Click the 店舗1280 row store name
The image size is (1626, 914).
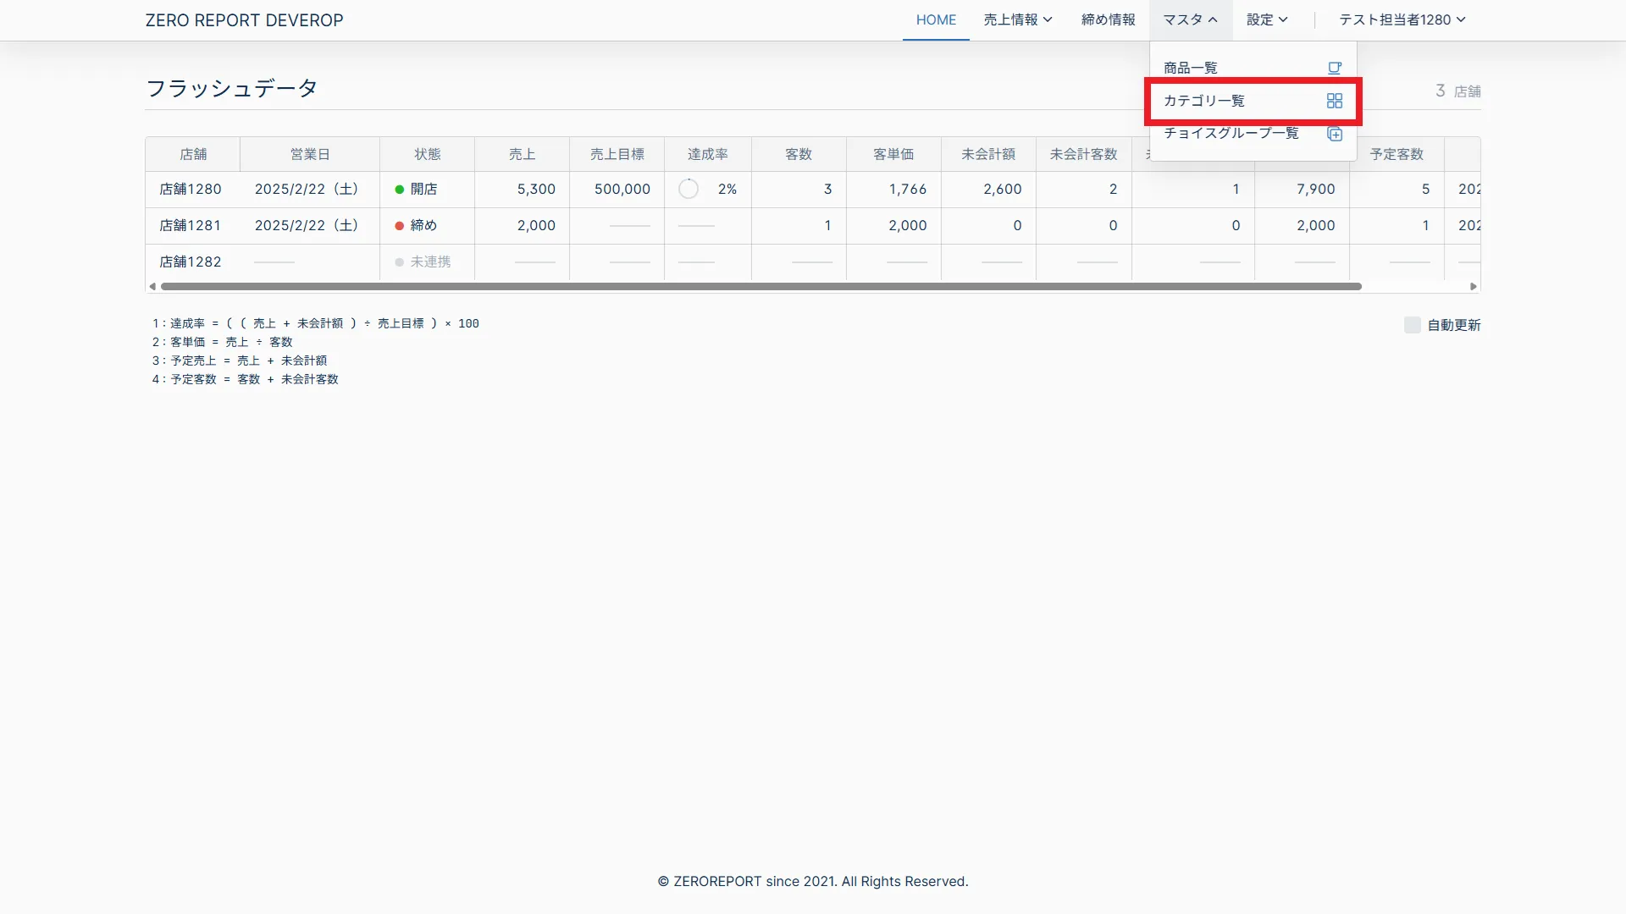coord(191,190)
